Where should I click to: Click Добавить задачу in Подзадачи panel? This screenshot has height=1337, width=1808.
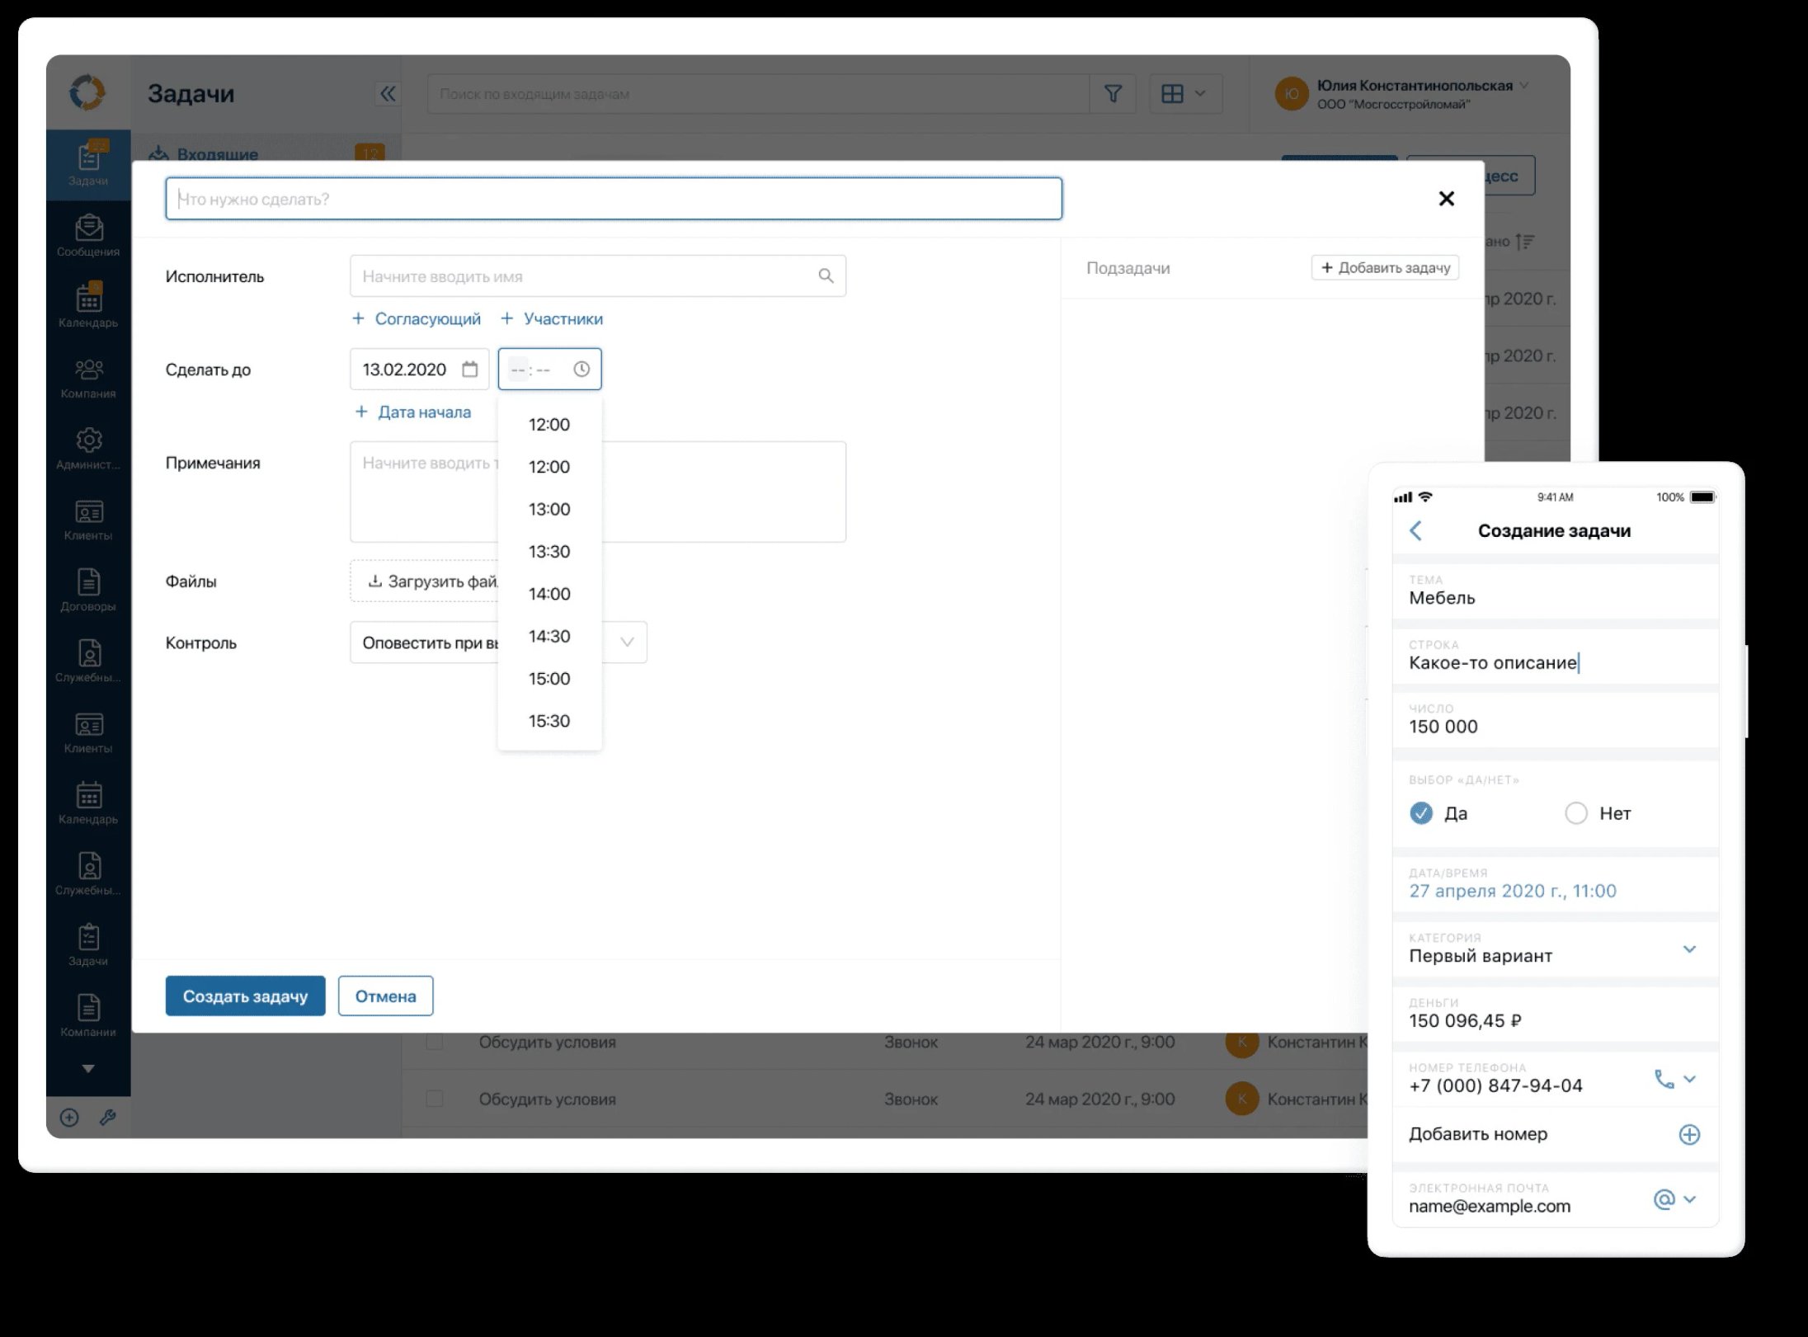click(1386, 268)
